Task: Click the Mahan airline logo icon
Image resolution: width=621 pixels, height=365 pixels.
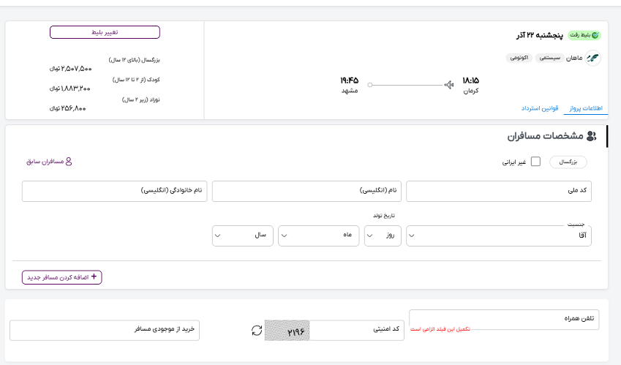Action: click(592, 59)
